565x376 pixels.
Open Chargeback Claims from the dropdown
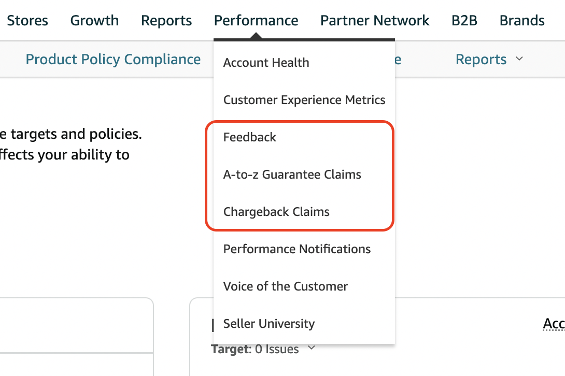276,212
